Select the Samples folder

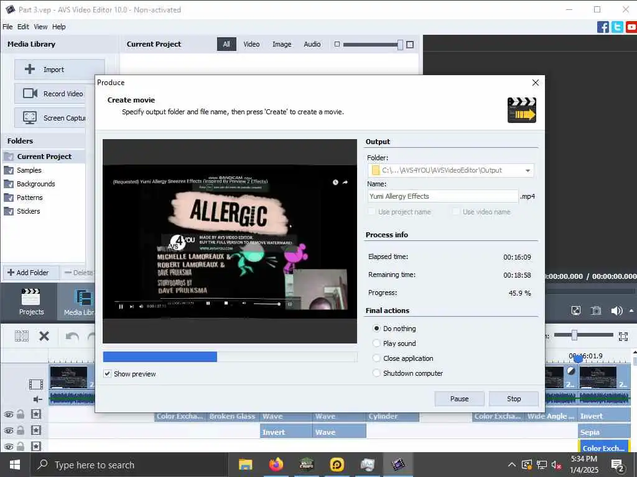click(29, 170)
